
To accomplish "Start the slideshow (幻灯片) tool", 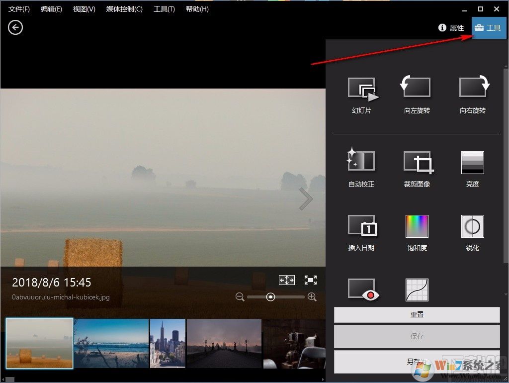I will [x=362, y=95].
